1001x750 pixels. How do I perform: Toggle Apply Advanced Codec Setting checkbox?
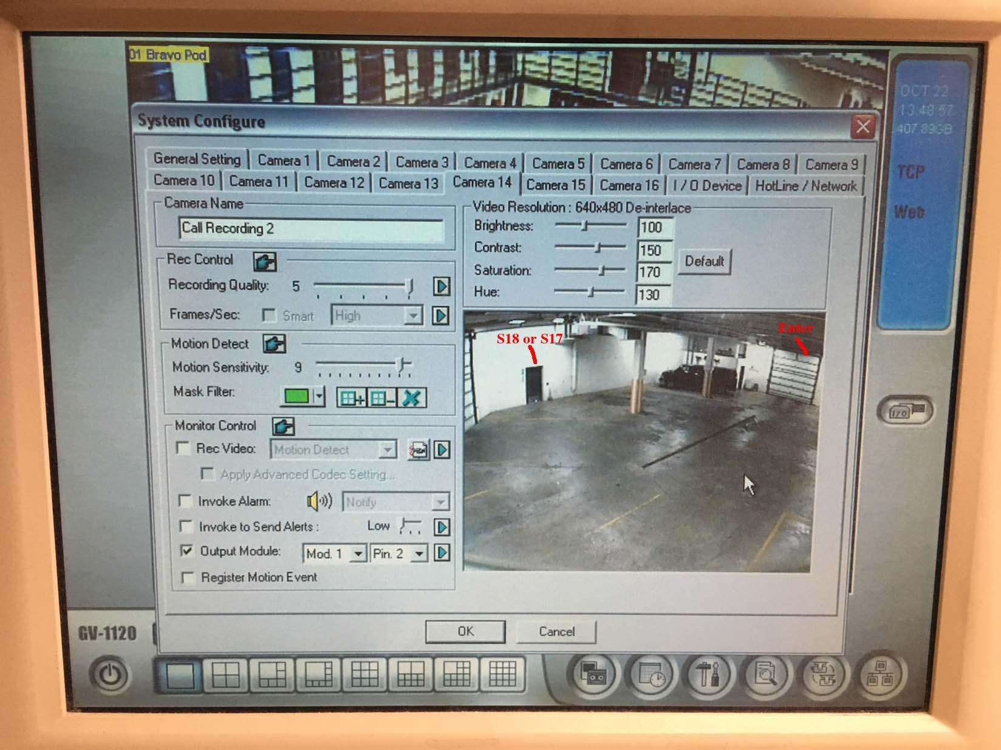coord(207,473)
